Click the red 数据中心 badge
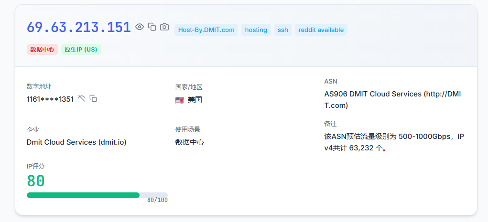The width and height of the screenshot is (488, 222). click(x=42, y=50)
